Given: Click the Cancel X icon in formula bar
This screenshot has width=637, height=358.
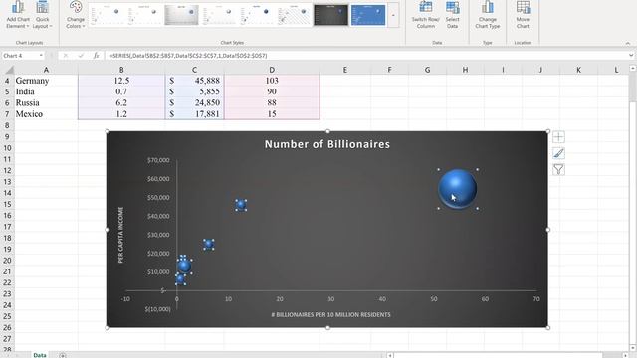Looking at the screenshot, I should click(x=66, y=56).
